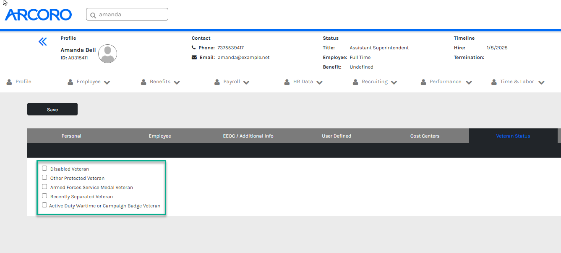Click phone number 7375539417

coord(230,48)
